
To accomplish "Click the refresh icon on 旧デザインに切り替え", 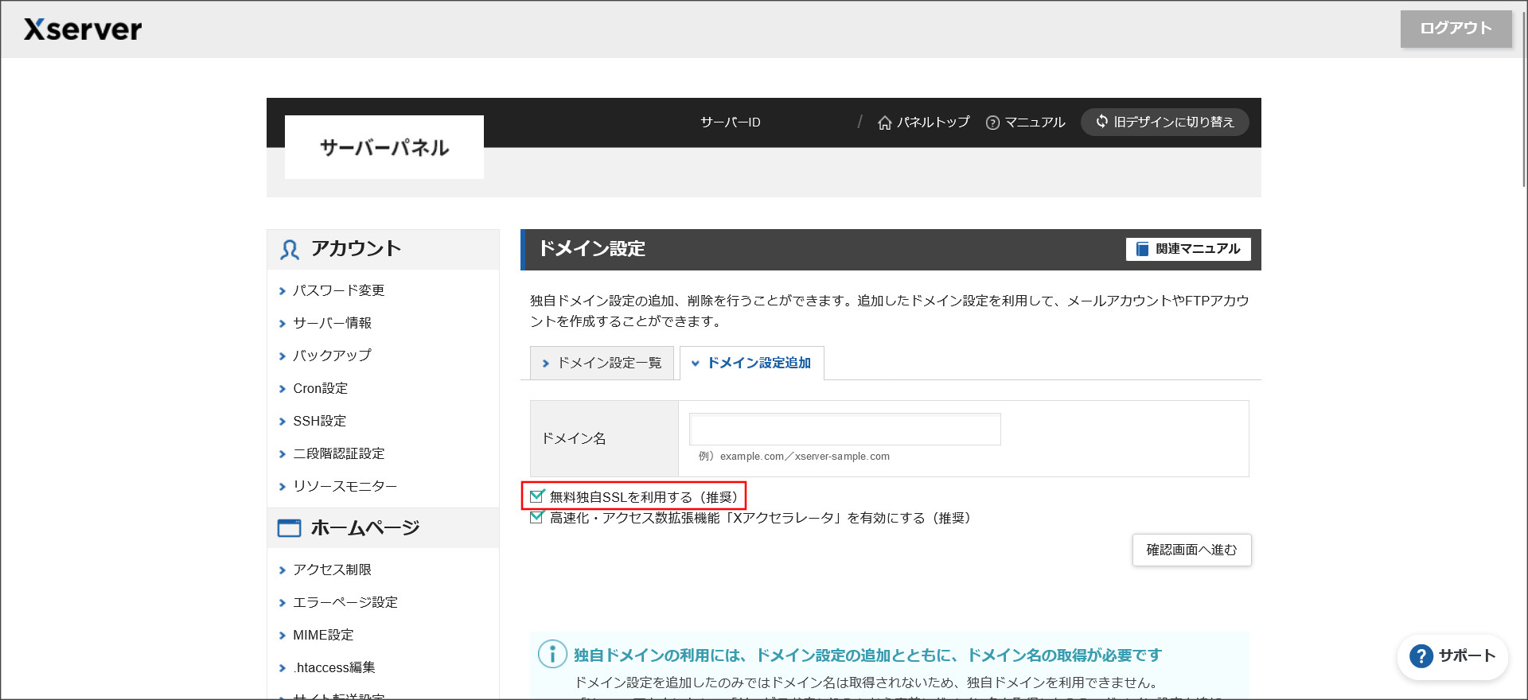I will coord(1102,122).
